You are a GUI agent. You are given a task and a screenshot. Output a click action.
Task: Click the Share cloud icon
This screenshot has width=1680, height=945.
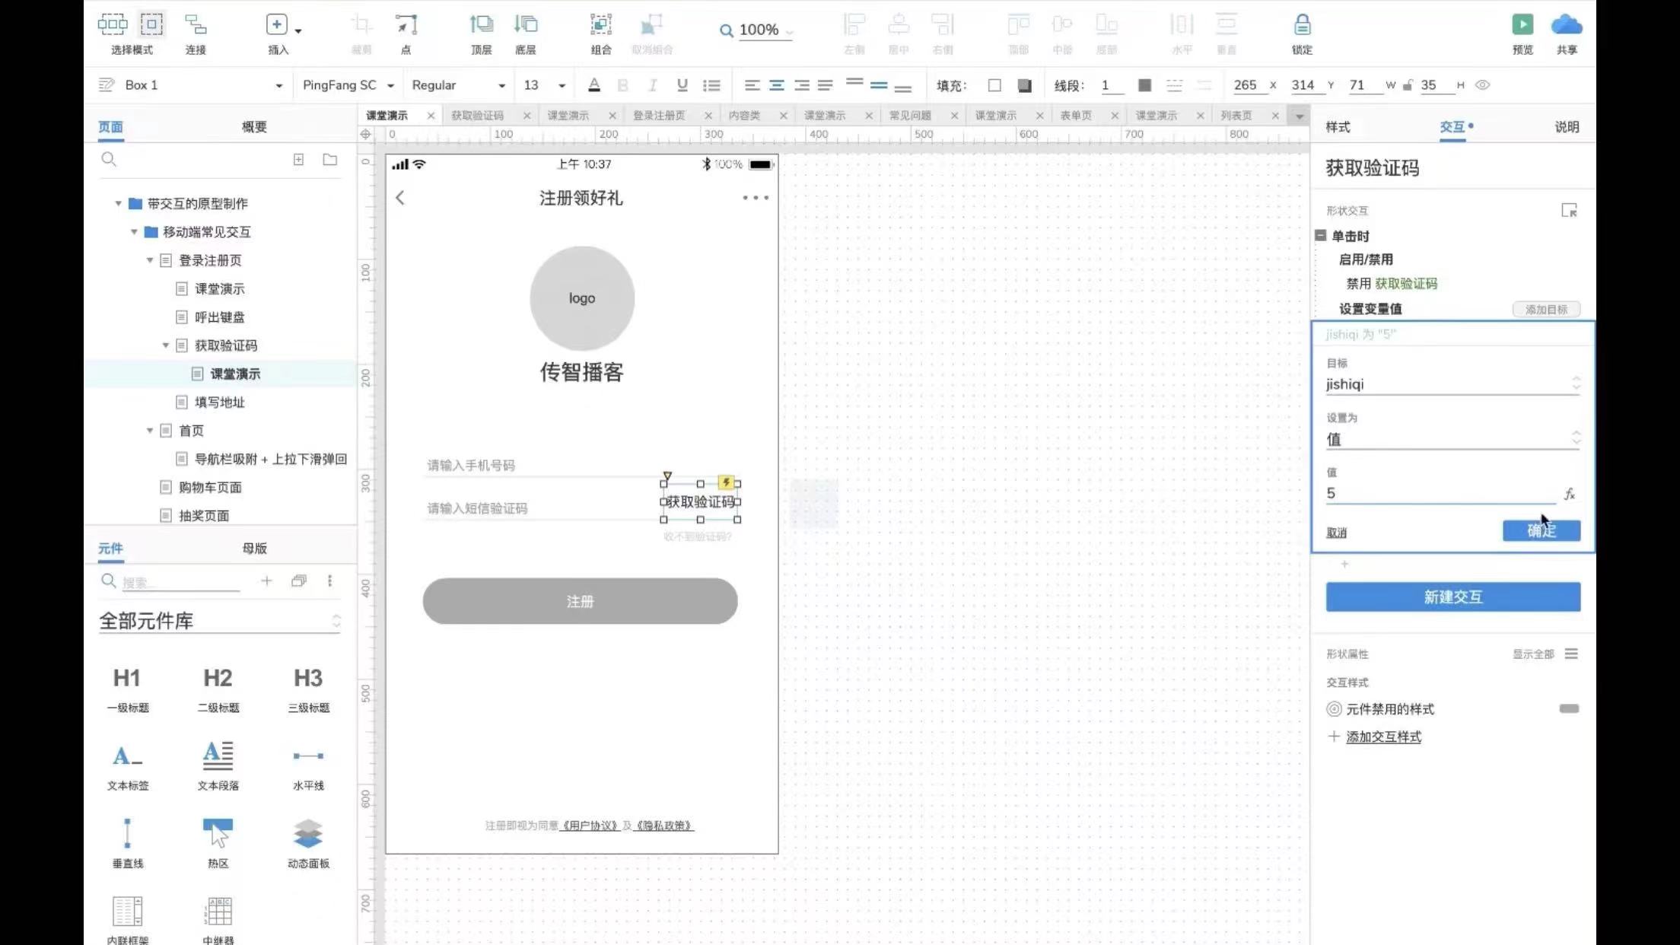(1566, 25)
